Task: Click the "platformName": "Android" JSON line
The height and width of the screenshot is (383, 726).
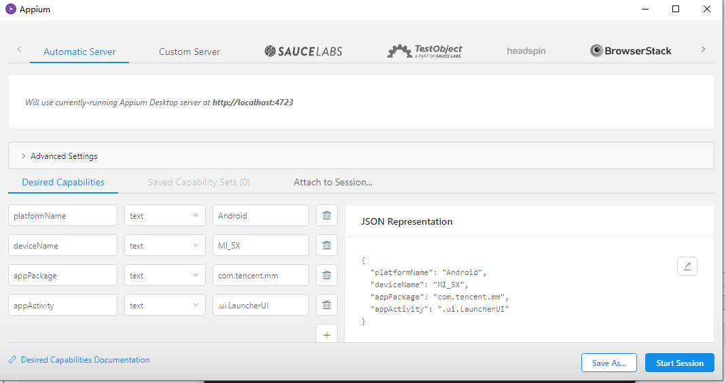Action: click(x=429, y=272)
